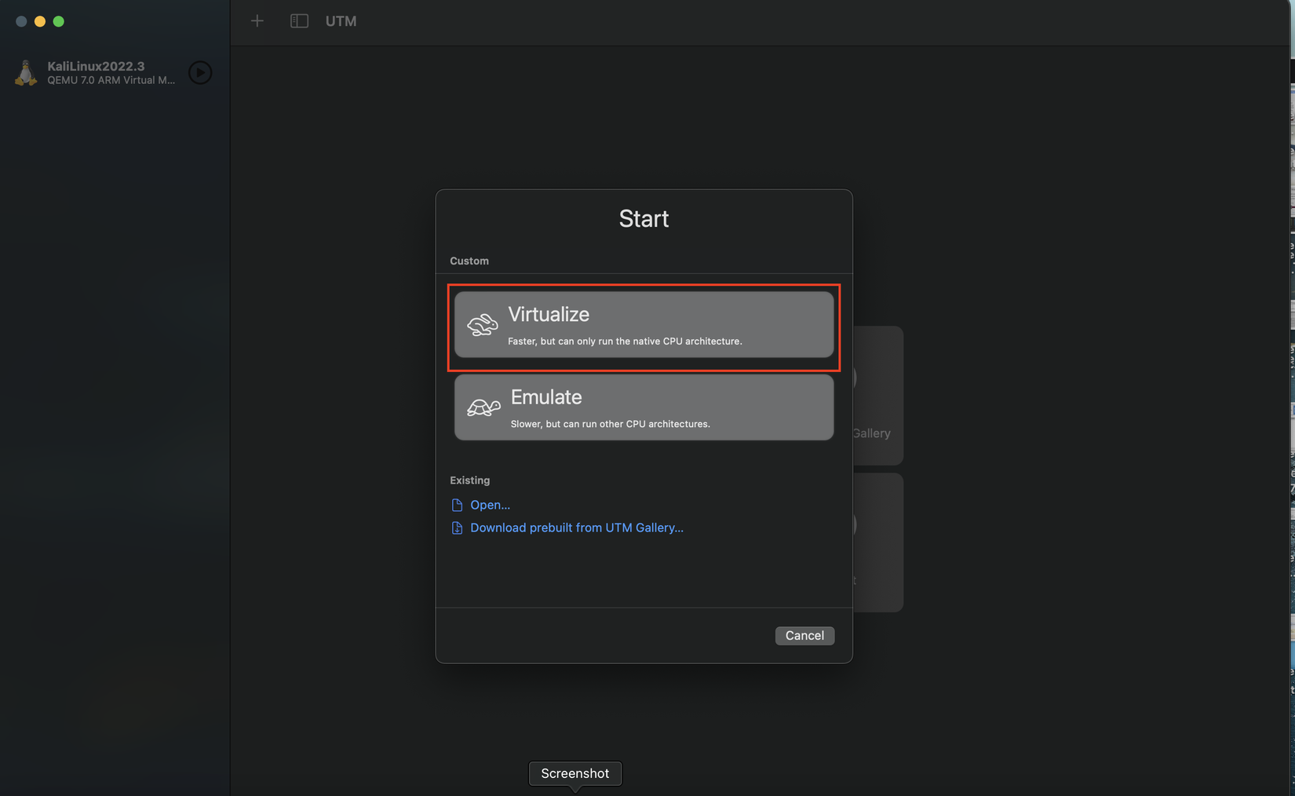
Task: Click the turtle icon on the Emulate card
Action: 483,407
